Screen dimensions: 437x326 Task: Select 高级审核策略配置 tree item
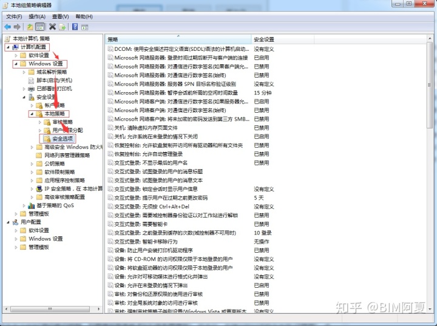pos(65,197)
